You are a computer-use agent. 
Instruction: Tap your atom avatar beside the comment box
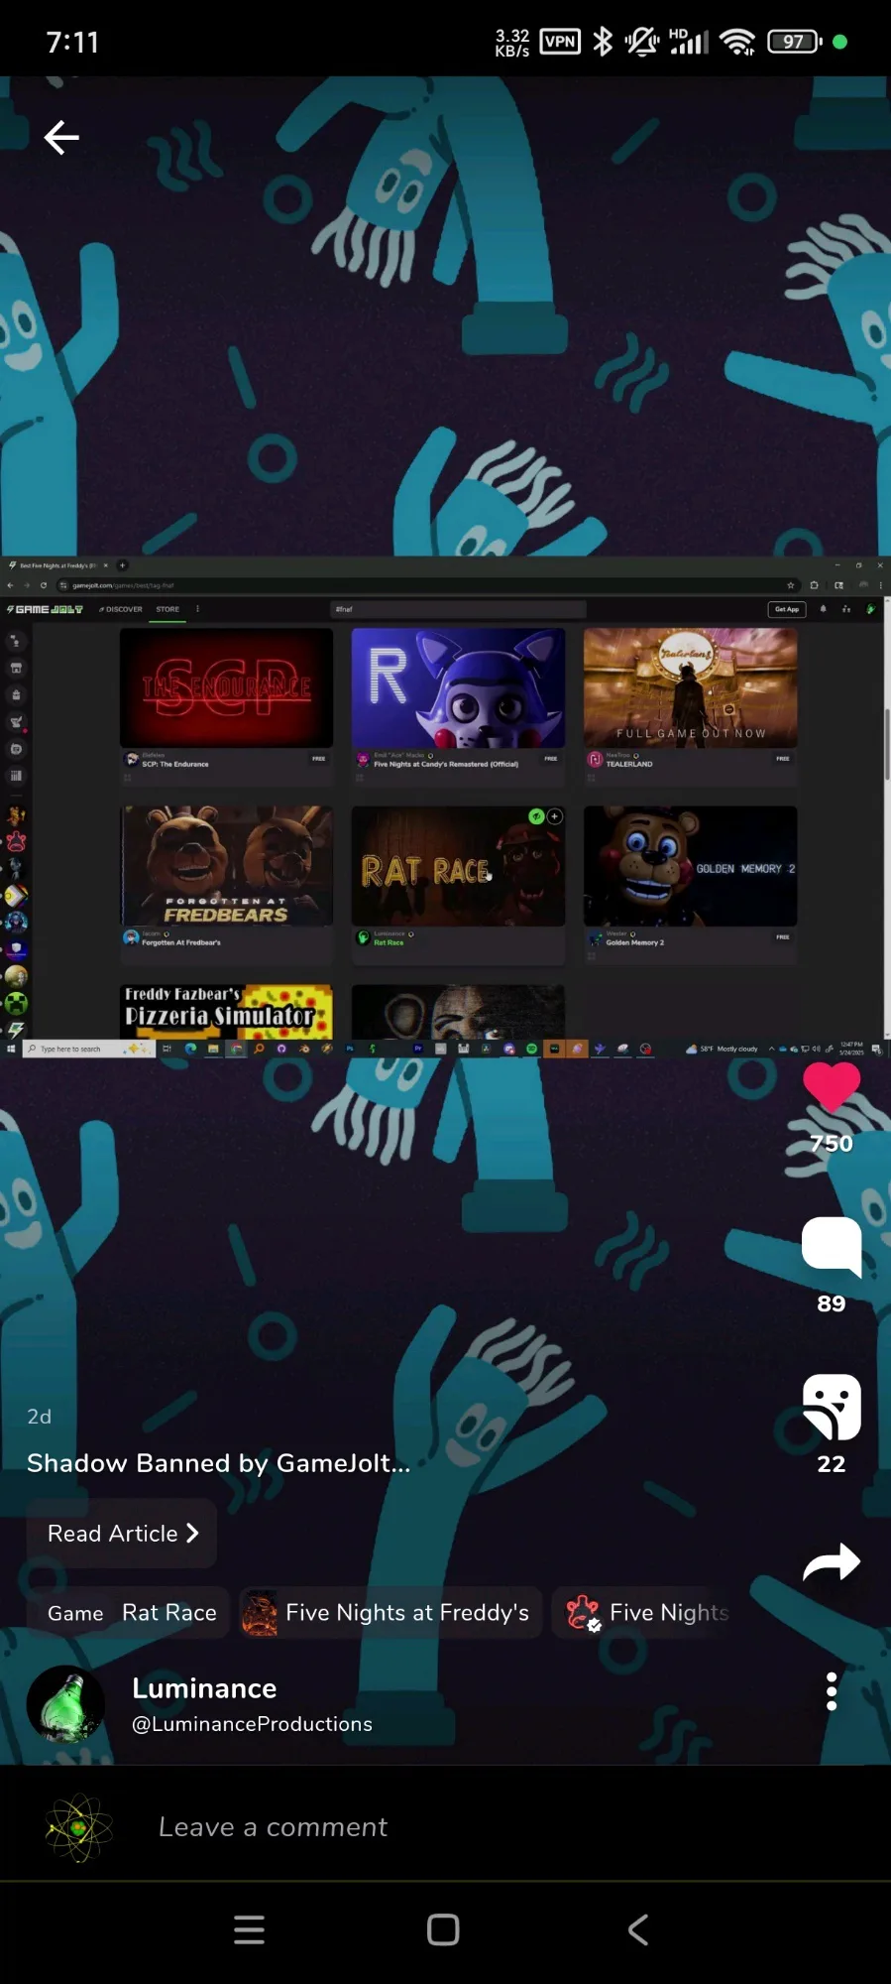coord(78,1827)
